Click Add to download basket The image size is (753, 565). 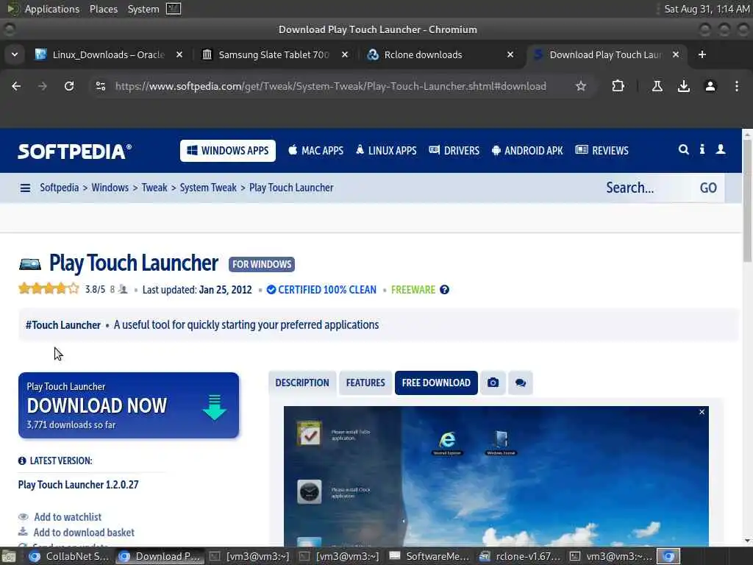pos(84,533)
